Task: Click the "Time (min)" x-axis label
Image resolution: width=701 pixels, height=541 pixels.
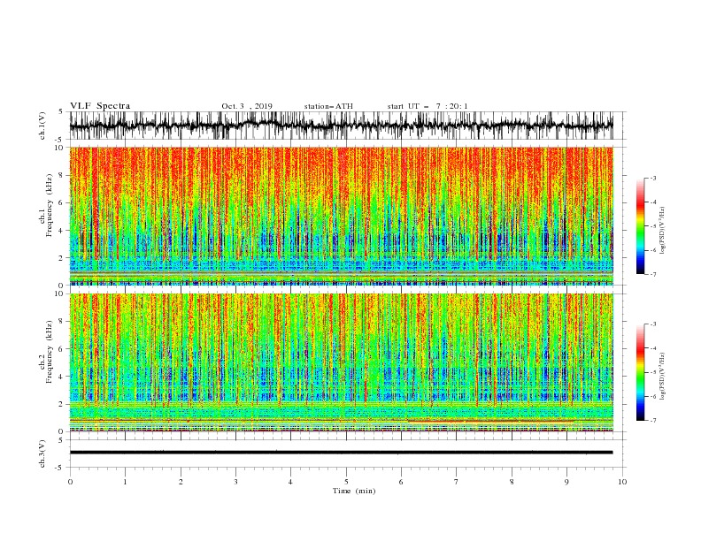Action: click(354, 491)
